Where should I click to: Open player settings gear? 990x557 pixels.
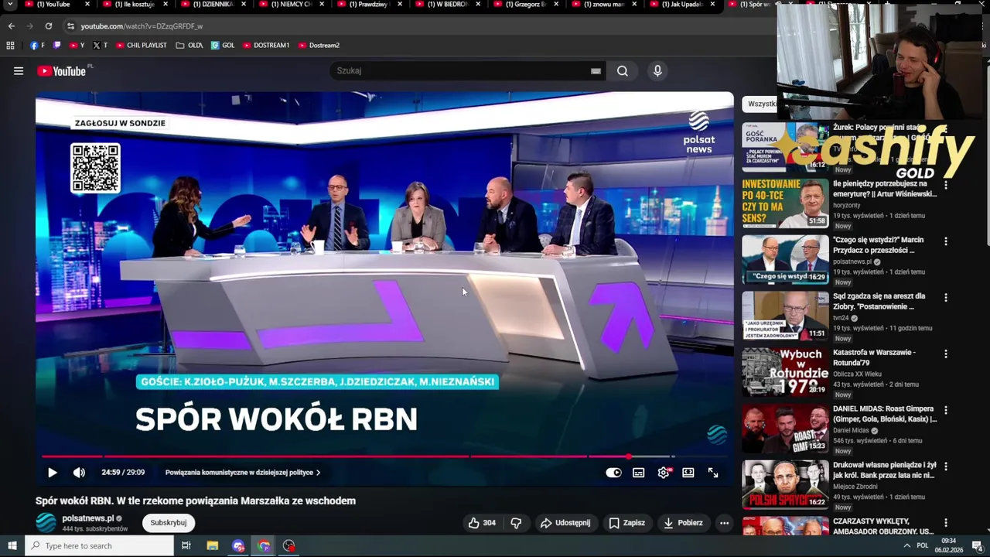pyautogui.click(x=664, y=473)
